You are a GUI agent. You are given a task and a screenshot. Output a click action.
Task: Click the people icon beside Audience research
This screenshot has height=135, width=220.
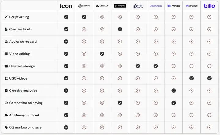[x=6, y=41]
